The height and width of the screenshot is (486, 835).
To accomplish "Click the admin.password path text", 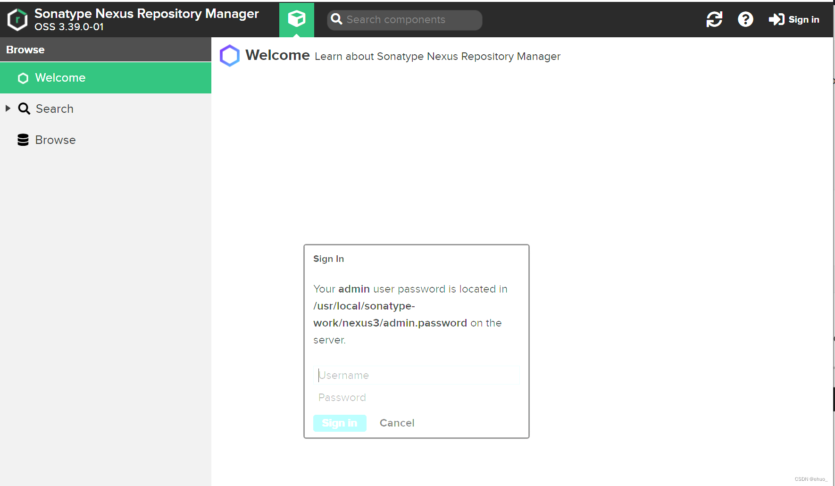I will point(390,315).
